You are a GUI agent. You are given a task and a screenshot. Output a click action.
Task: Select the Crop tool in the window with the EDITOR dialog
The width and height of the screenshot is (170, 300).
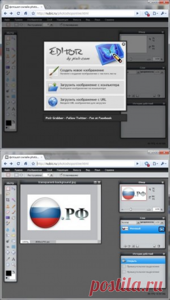(8, 50)
